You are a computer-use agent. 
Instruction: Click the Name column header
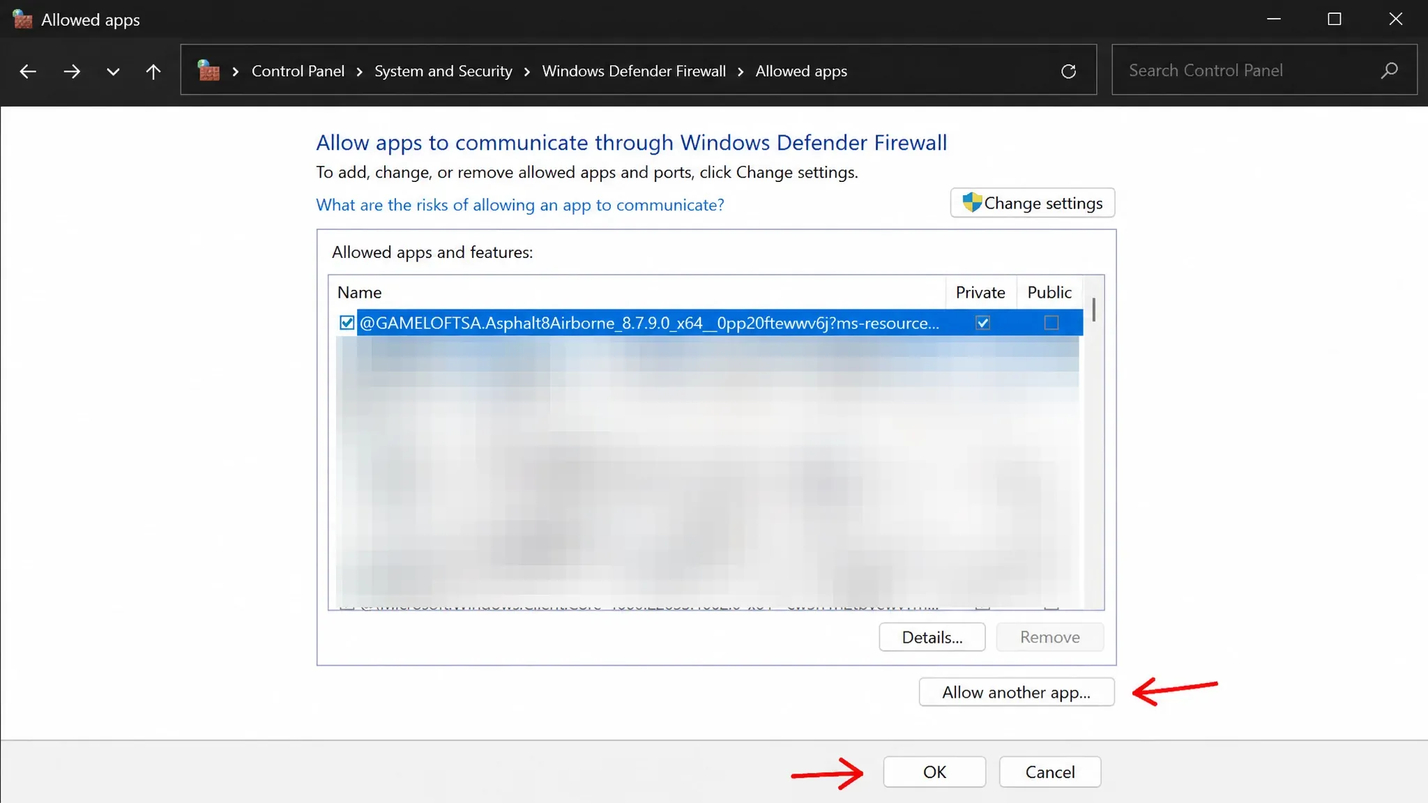637,292
